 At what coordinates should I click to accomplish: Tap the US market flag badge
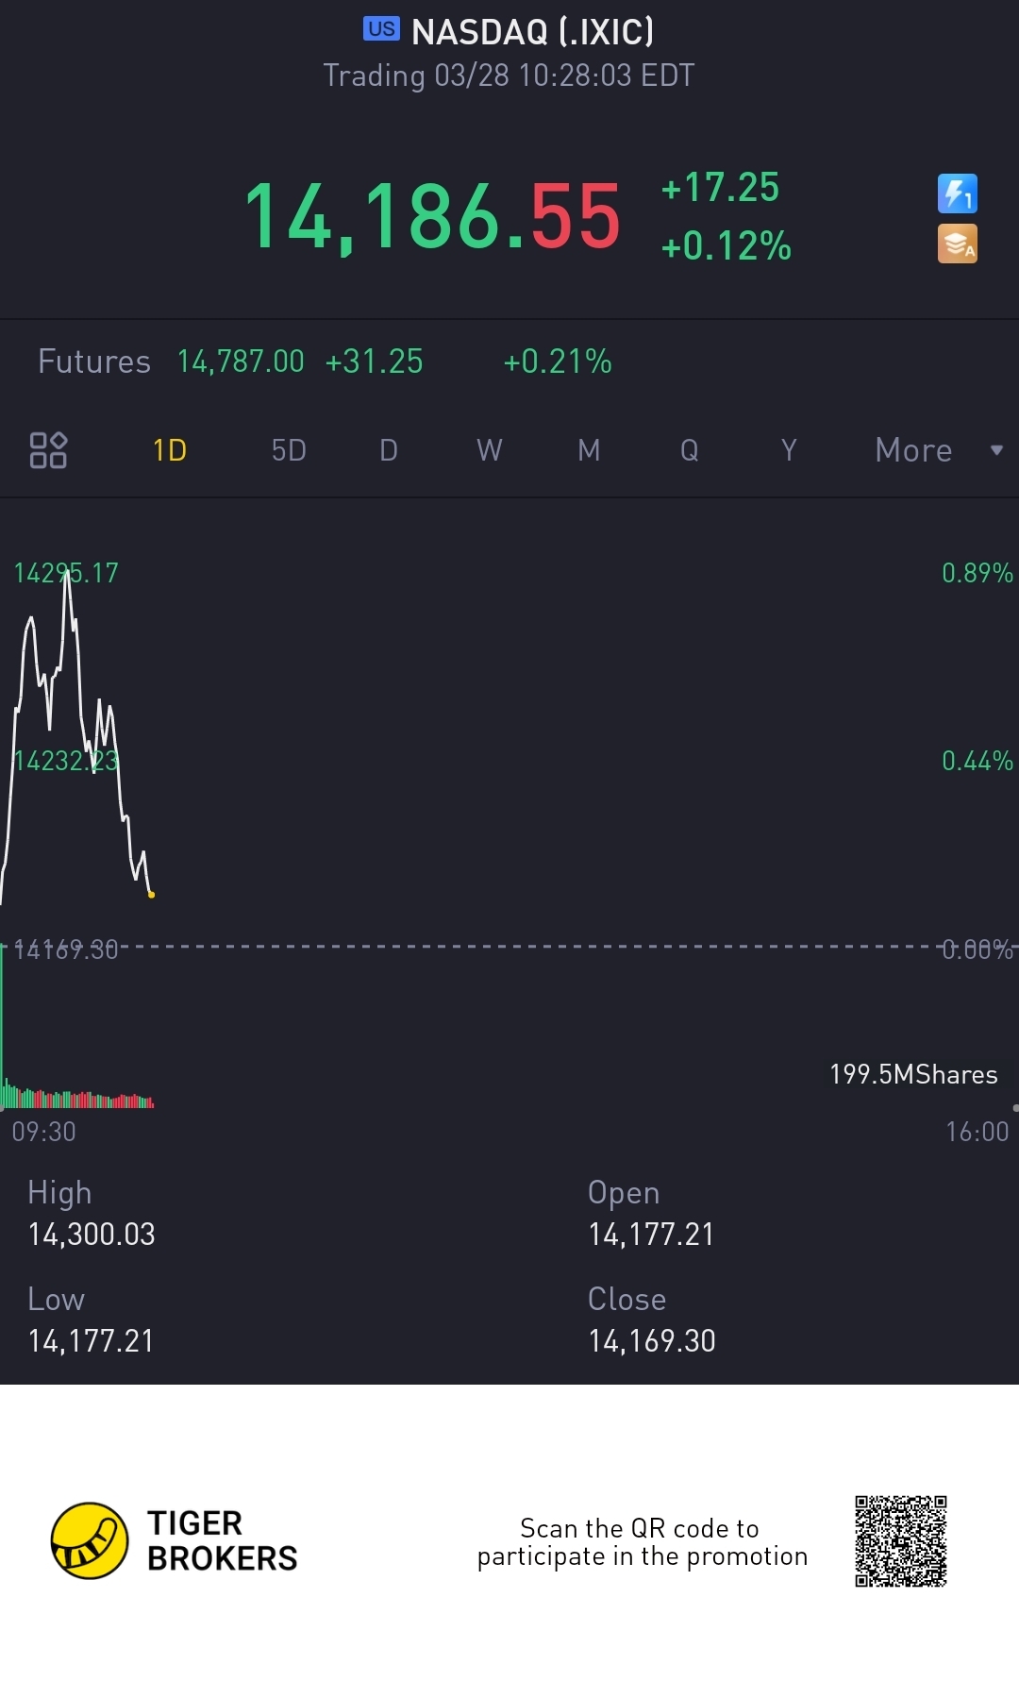[x=381, y=29]
